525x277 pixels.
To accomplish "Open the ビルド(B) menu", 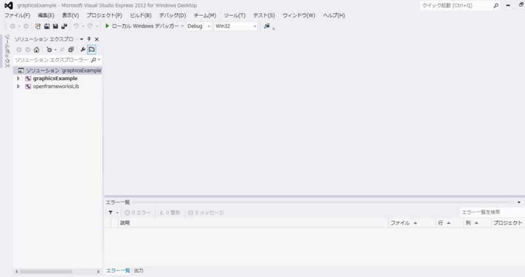I will (x=140, y=15).
